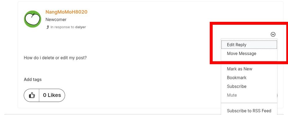288x115 pixels.
Task: Bookmark this post from the menu
Action: (236, 78)
